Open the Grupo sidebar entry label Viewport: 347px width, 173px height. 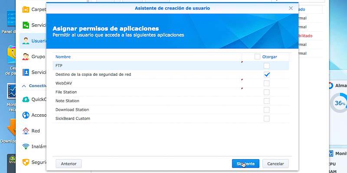point(38,57)
